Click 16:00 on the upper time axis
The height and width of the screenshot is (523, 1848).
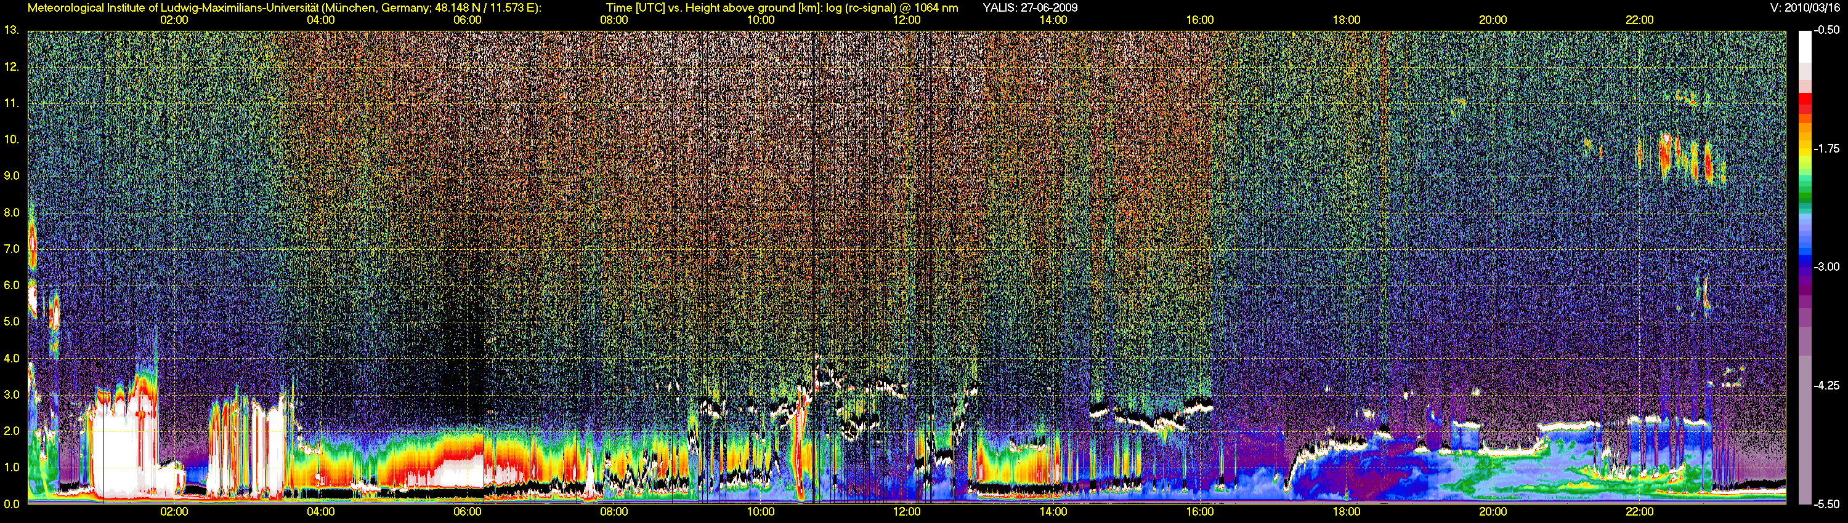click(1200, 20)
